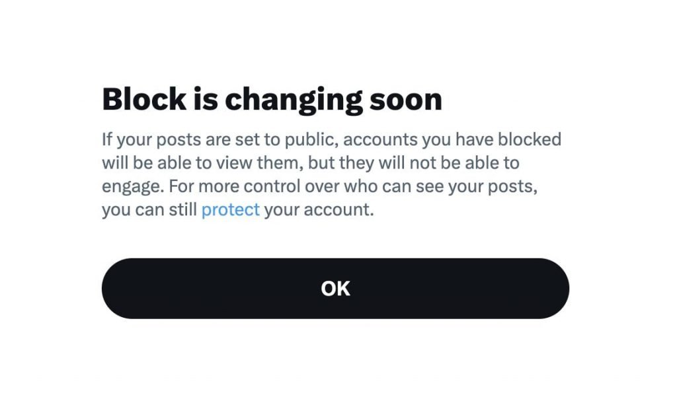Image resolution: width=677 pixels, height=403 pixels.
Task: Click the word "is" in the heading
Action: click(205, 100)
